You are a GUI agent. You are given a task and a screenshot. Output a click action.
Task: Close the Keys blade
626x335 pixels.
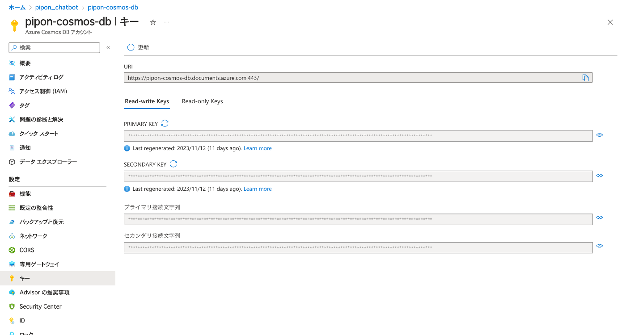(x=610, y=22)
